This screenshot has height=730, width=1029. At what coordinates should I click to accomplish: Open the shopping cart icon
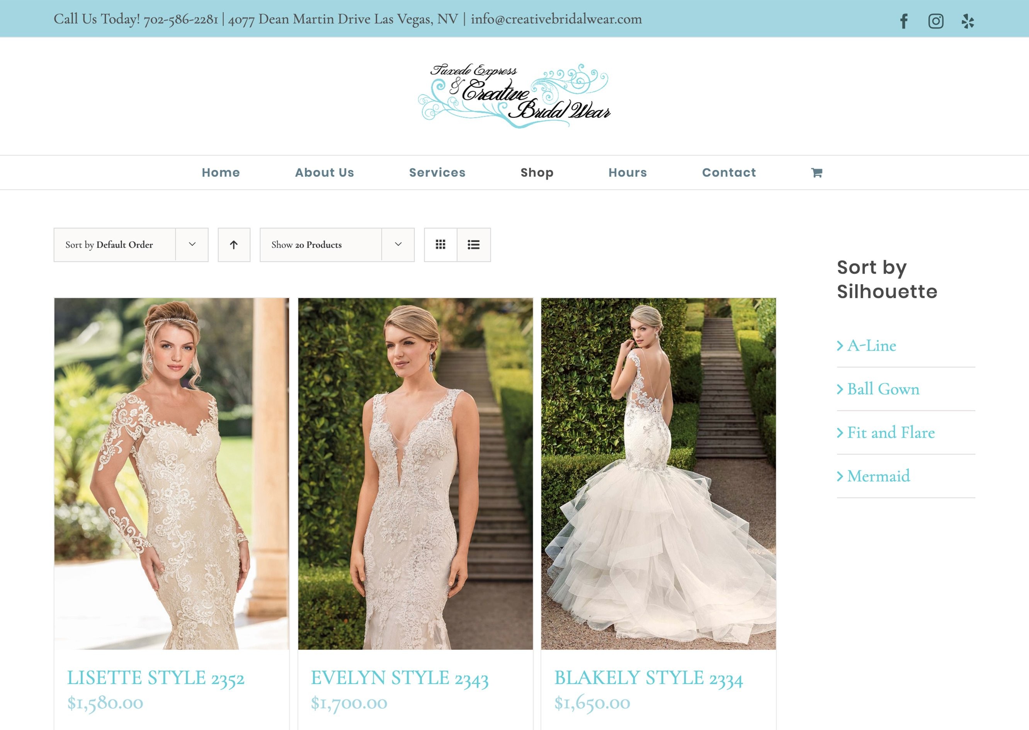tap(816, 172)
